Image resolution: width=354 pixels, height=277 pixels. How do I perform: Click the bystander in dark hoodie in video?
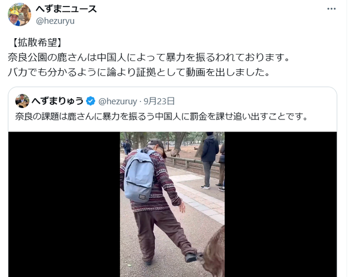tap(209, 160)
